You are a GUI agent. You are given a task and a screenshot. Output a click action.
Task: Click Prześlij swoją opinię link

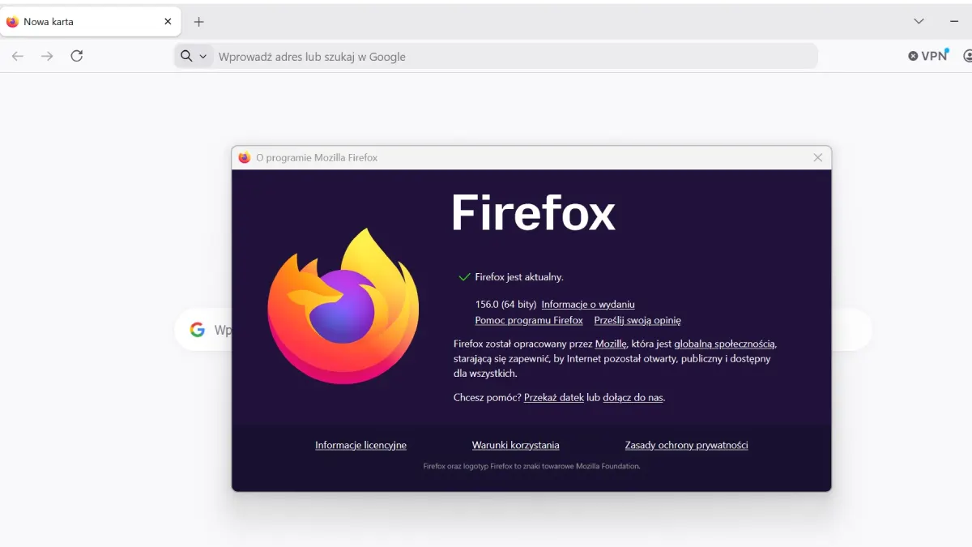637,321
